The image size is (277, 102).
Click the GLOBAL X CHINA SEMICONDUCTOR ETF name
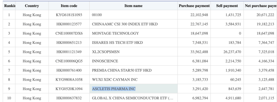click(131, 98)
